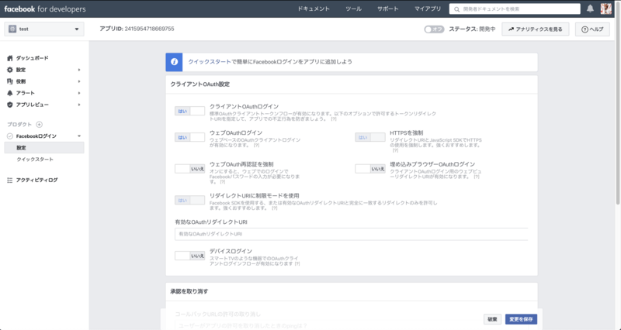
Task: Click the facebook for developers logo
Action: coord(45,9)
